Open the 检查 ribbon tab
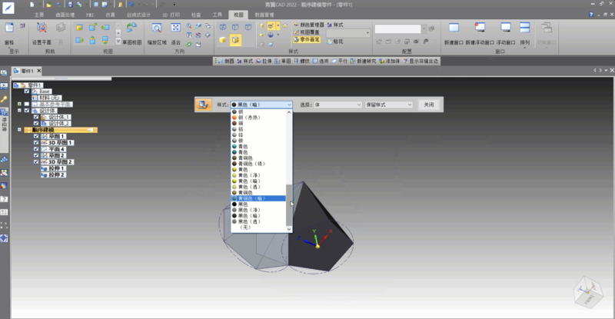Viewport: 615px width, 319px height. point(195,14)
